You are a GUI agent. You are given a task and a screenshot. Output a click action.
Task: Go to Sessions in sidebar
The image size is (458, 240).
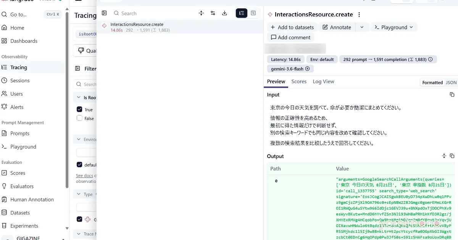20,81
